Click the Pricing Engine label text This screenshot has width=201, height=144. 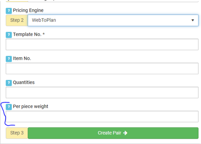click(x=28, y=10)
